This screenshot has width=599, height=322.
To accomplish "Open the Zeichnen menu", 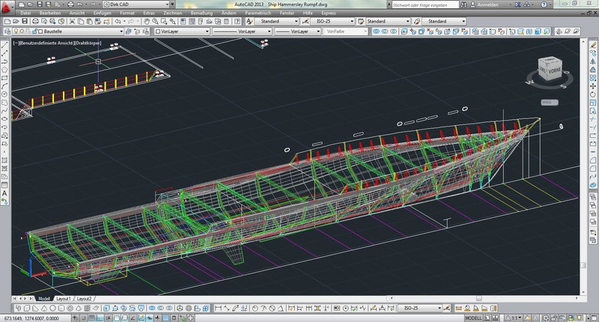I will [173, 13].
